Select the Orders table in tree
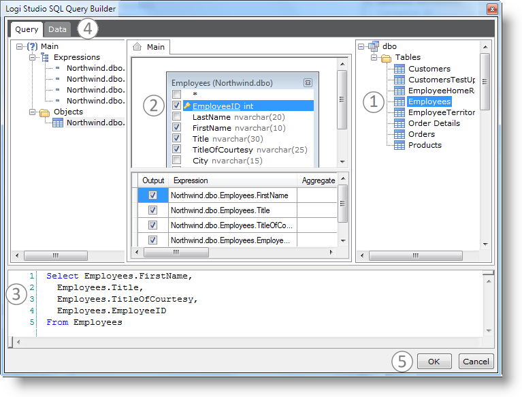The width and height of the screenshot is (522, 397). (421, 134)
